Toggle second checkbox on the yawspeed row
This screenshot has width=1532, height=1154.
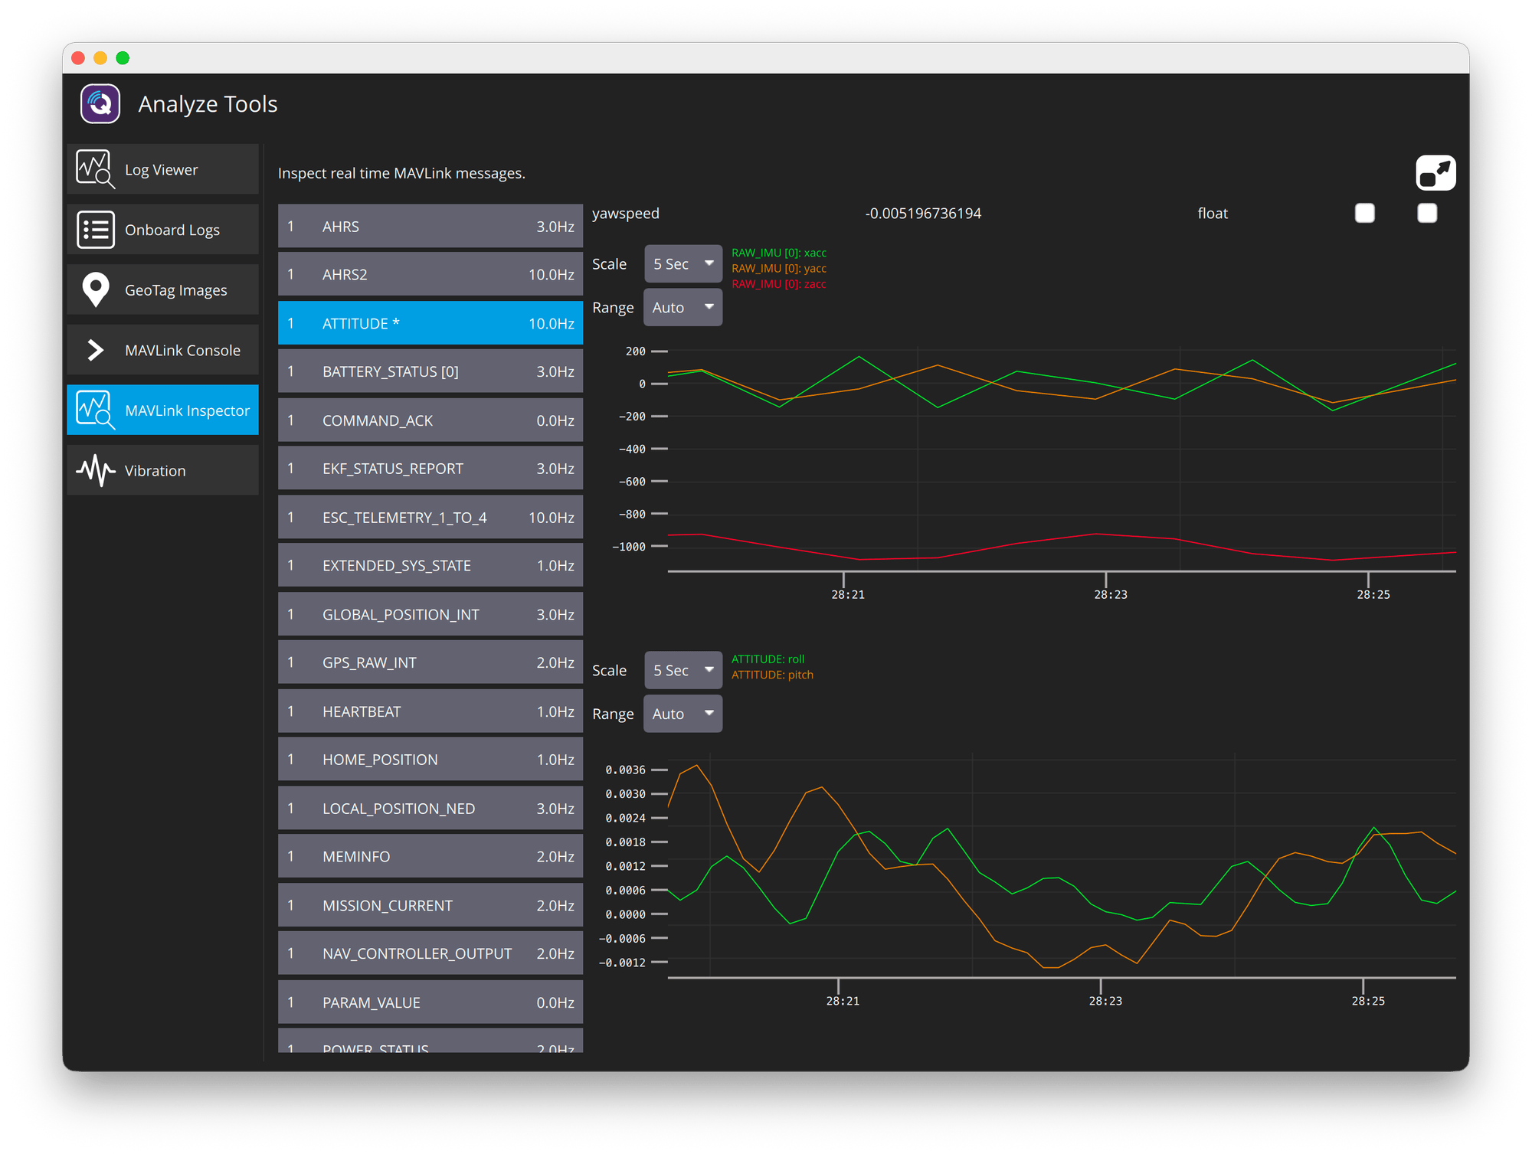[1427, 213]
